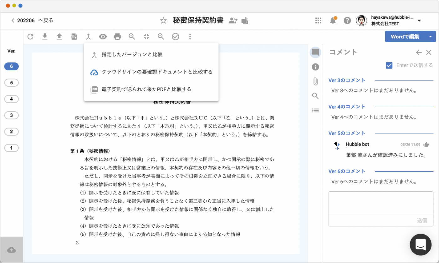This screenshot has height=263, width=439.
Task: Open the attachments paperclip panel
Action: point(315,81)
